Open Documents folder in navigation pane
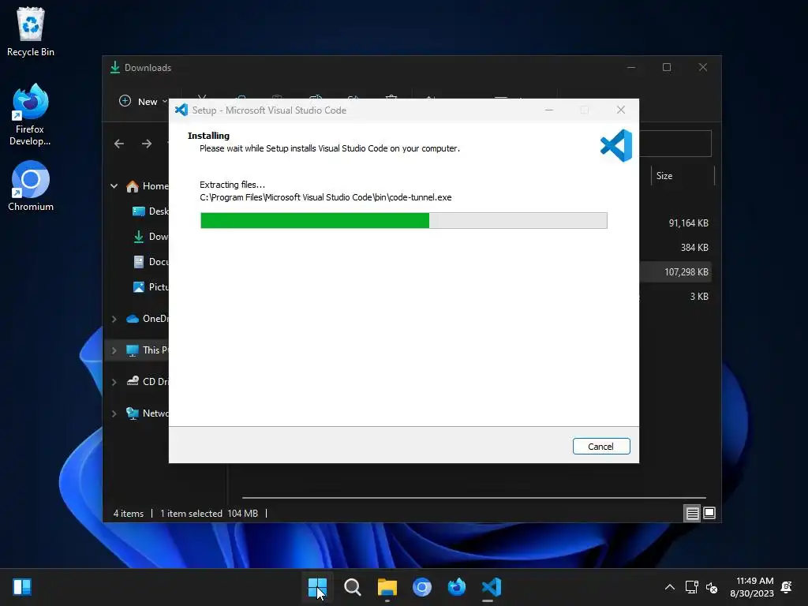 [x=151, y=262]
